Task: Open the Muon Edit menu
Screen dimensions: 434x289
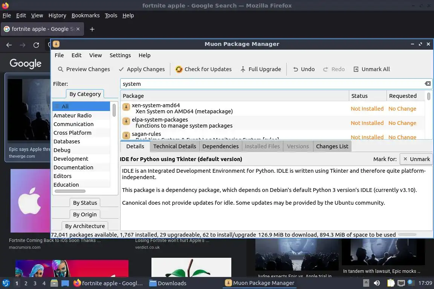Action: pos(76,55)
